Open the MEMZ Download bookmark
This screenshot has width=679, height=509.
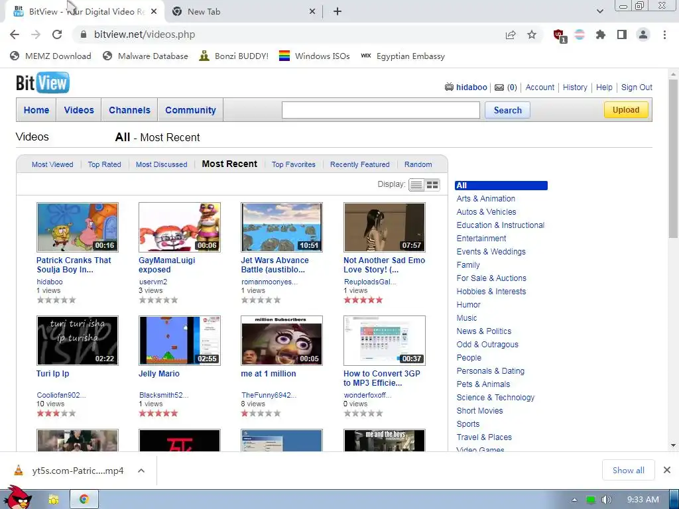pos(50,56)
